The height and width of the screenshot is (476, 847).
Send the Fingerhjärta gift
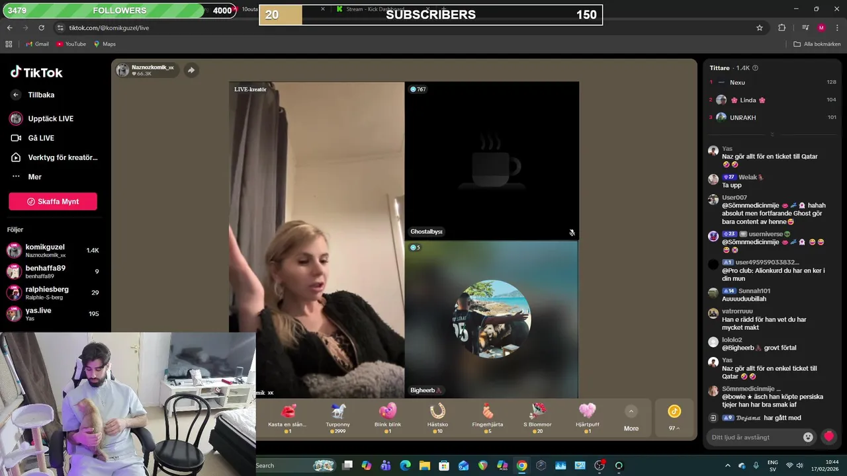(488, 418)
